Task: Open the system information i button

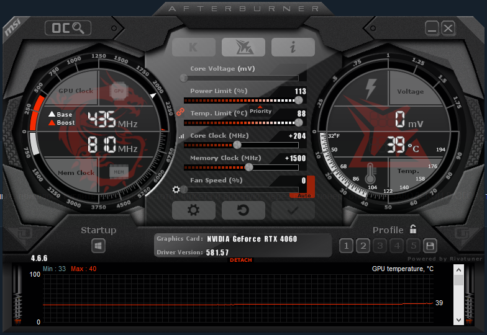Action: (293, 47)
